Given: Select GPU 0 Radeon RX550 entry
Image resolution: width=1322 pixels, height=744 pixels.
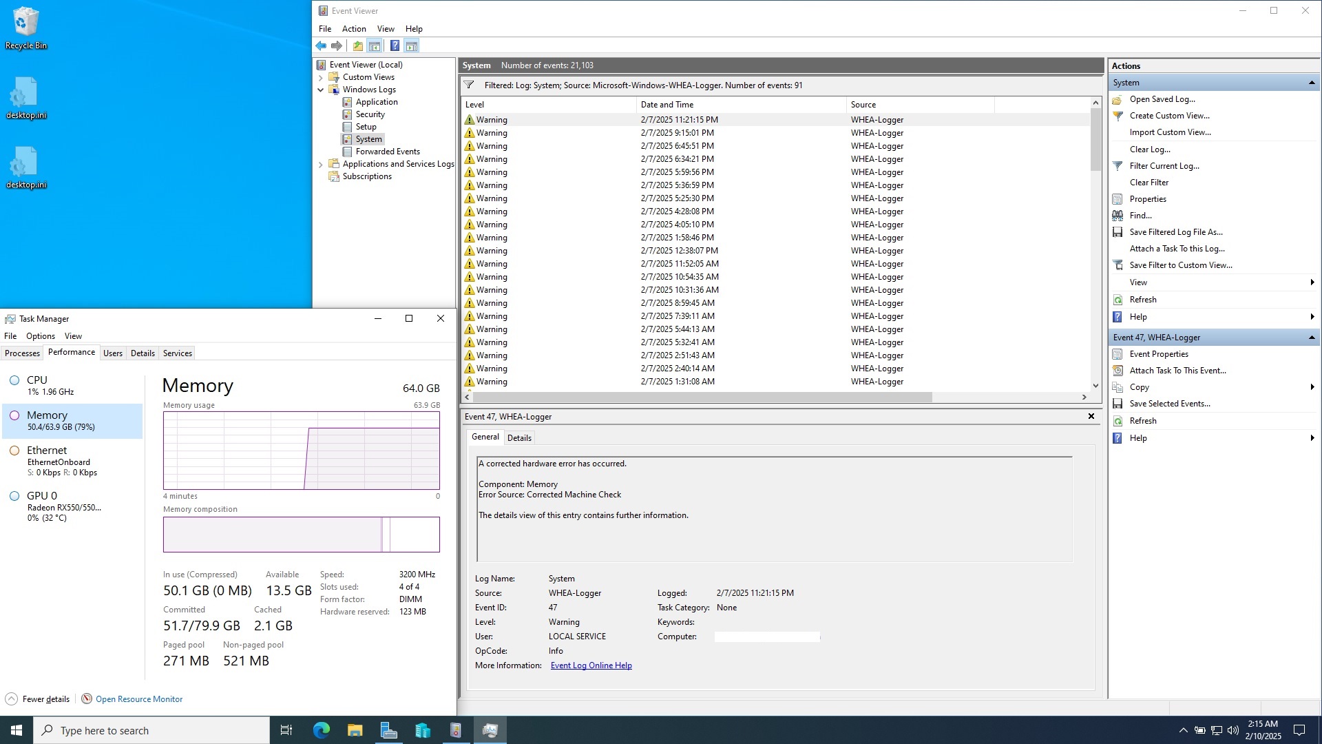Looking at the screenshot, I should [x=73, y=506].
